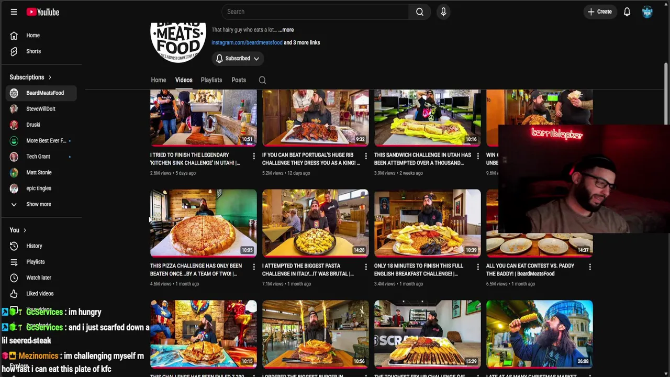Play the fry up 15:29 thumbnail
Screen dimensions: 670x377
(x=428, y=334)
